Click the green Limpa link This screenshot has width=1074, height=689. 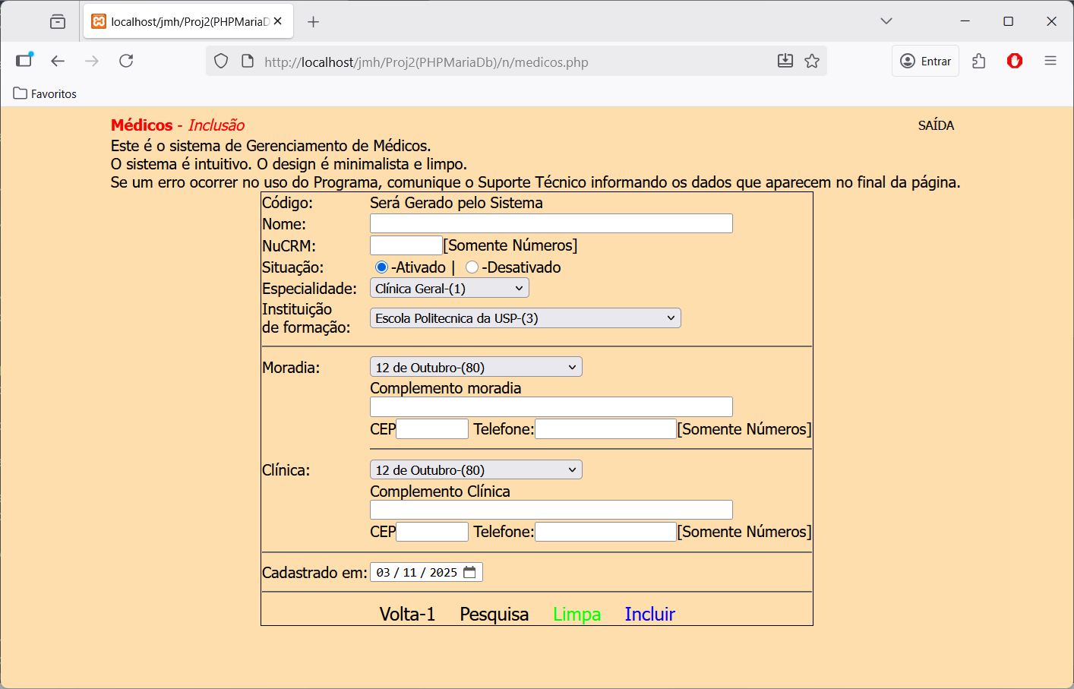pos(576,614)
